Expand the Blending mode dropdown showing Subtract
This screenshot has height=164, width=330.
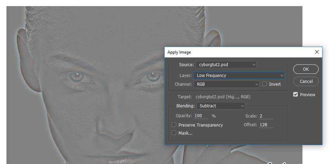point(221,106)
